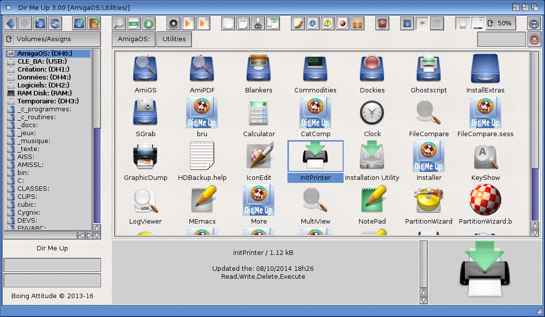This screenshot has width=545, height=317.
Task: Open the archive box tool
Action: (x=358, y=23)
